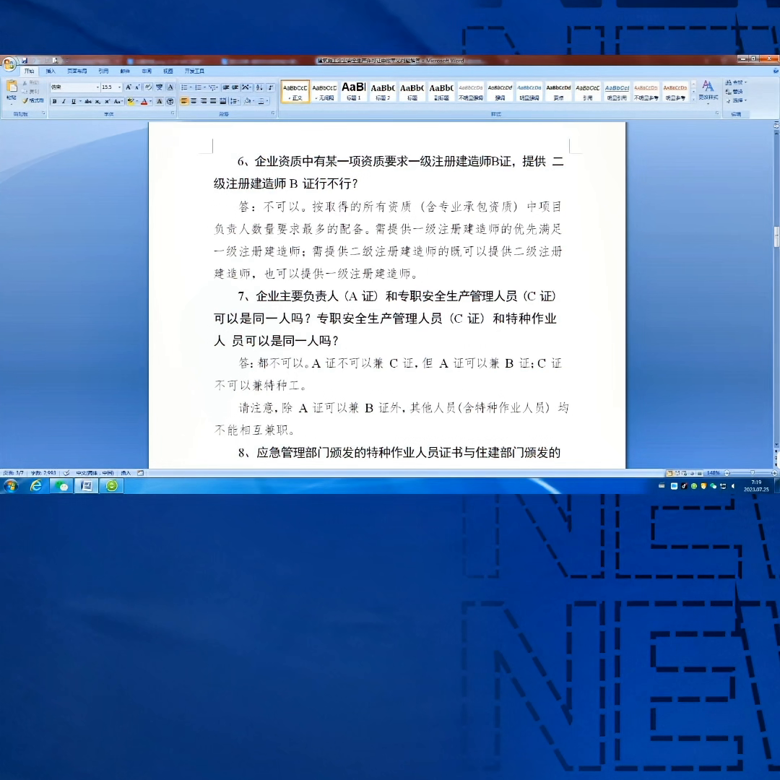Adjust the zoom slider in status bar
780x780 pixels.
point(752,473)
